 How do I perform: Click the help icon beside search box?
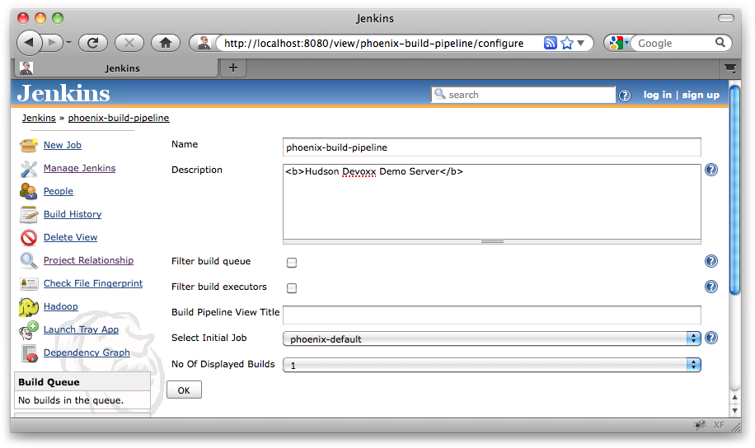point(625,96)
